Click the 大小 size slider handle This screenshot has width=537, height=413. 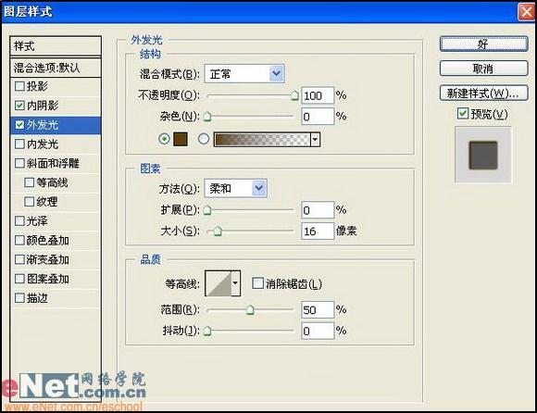[218, 232]
